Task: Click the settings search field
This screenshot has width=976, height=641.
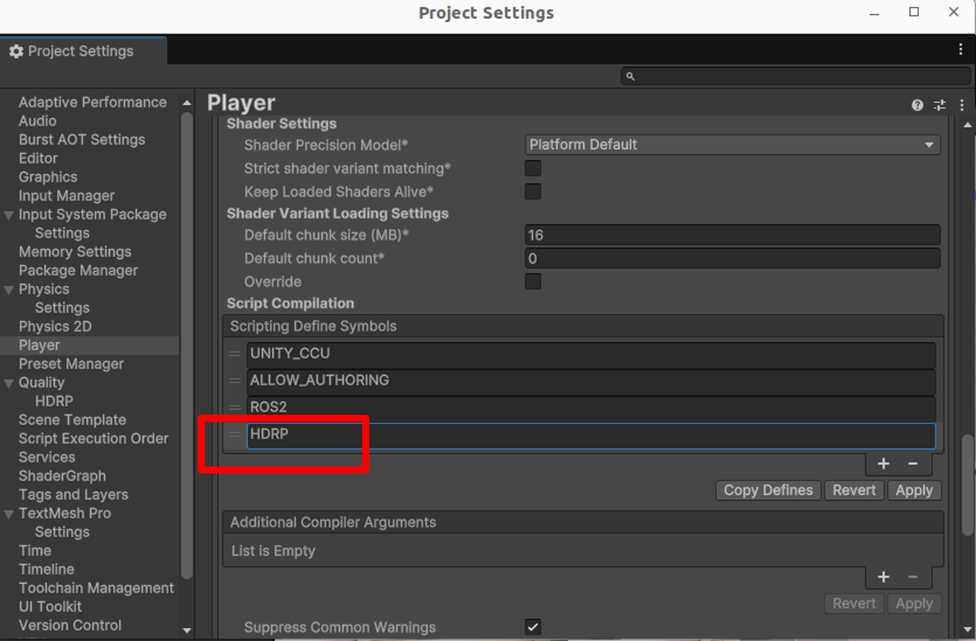Action: pyautogui.click(x=795, y=76)
